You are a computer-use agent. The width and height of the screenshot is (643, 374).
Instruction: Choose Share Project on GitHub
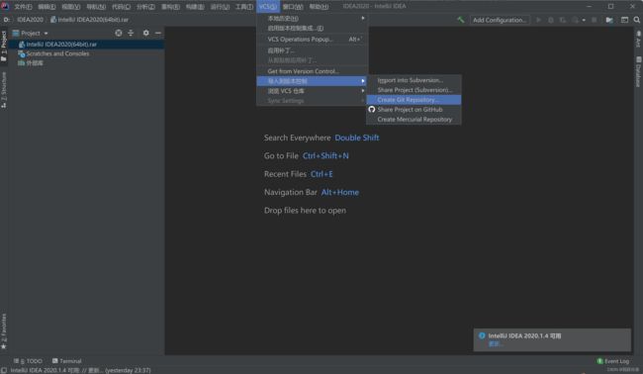413,110
